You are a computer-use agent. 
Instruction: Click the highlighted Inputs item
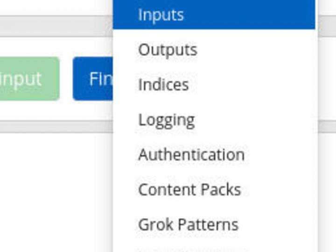161,15
